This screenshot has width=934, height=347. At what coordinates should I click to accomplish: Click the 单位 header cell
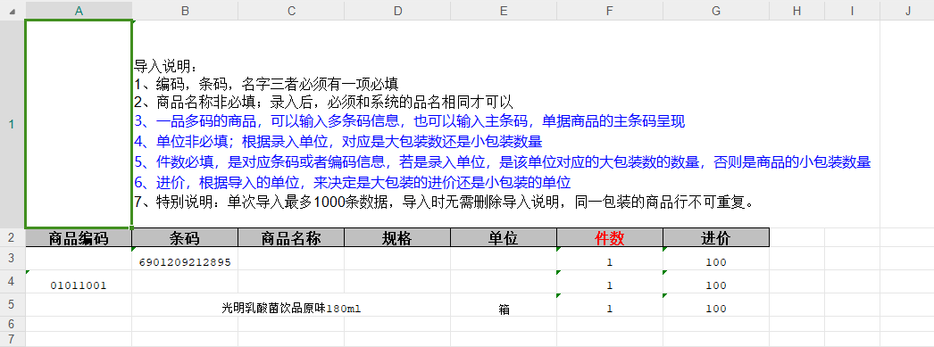(504, 238)
